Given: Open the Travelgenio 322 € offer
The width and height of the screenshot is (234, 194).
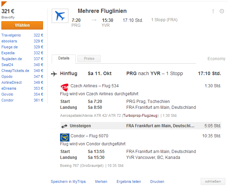Looking at the screenshot, I should click(22, 35).
